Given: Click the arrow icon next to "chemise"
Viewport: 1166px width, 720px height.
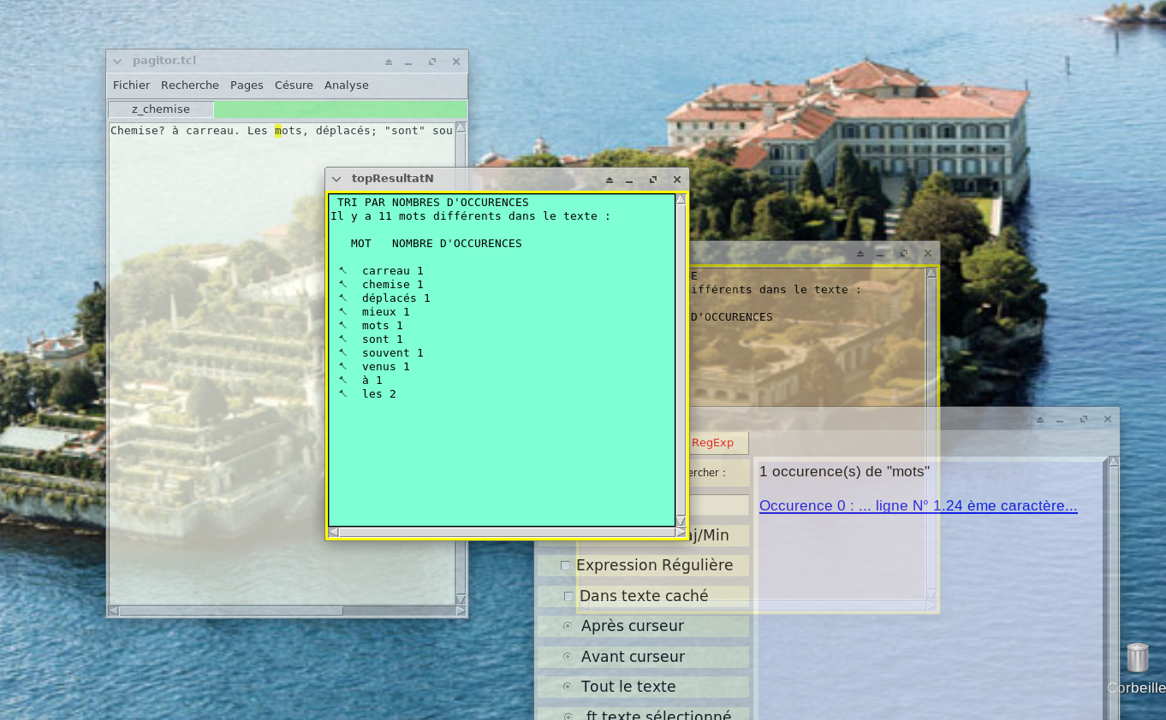Looking at the screenshot, I should pyautogui.click(x=342, y=284).
